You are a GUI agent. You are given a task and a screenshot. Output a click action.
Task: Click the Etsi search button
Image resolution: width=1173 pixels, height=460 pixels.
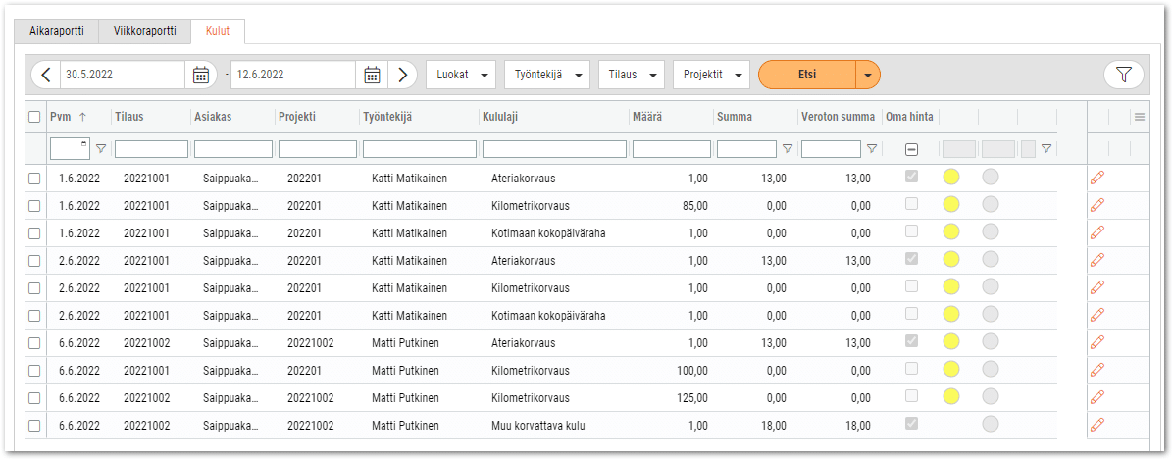807,75
